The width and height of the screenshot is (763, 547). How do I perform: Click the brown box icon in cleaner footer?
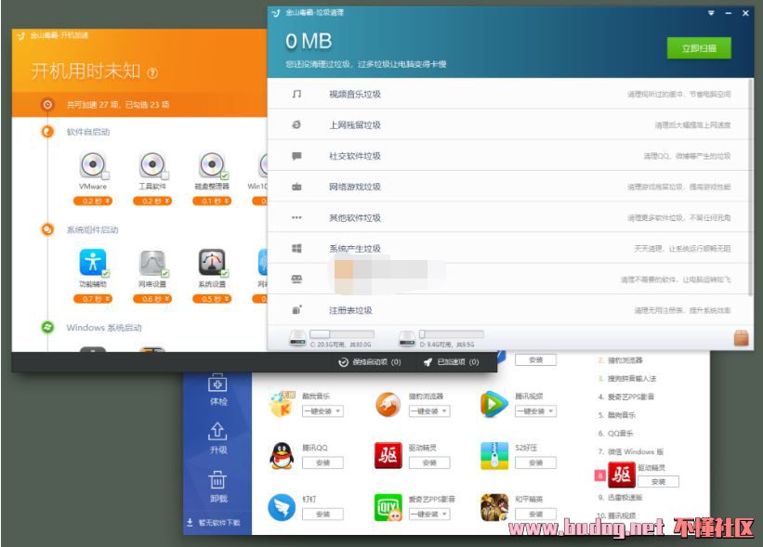pos(741,337)
